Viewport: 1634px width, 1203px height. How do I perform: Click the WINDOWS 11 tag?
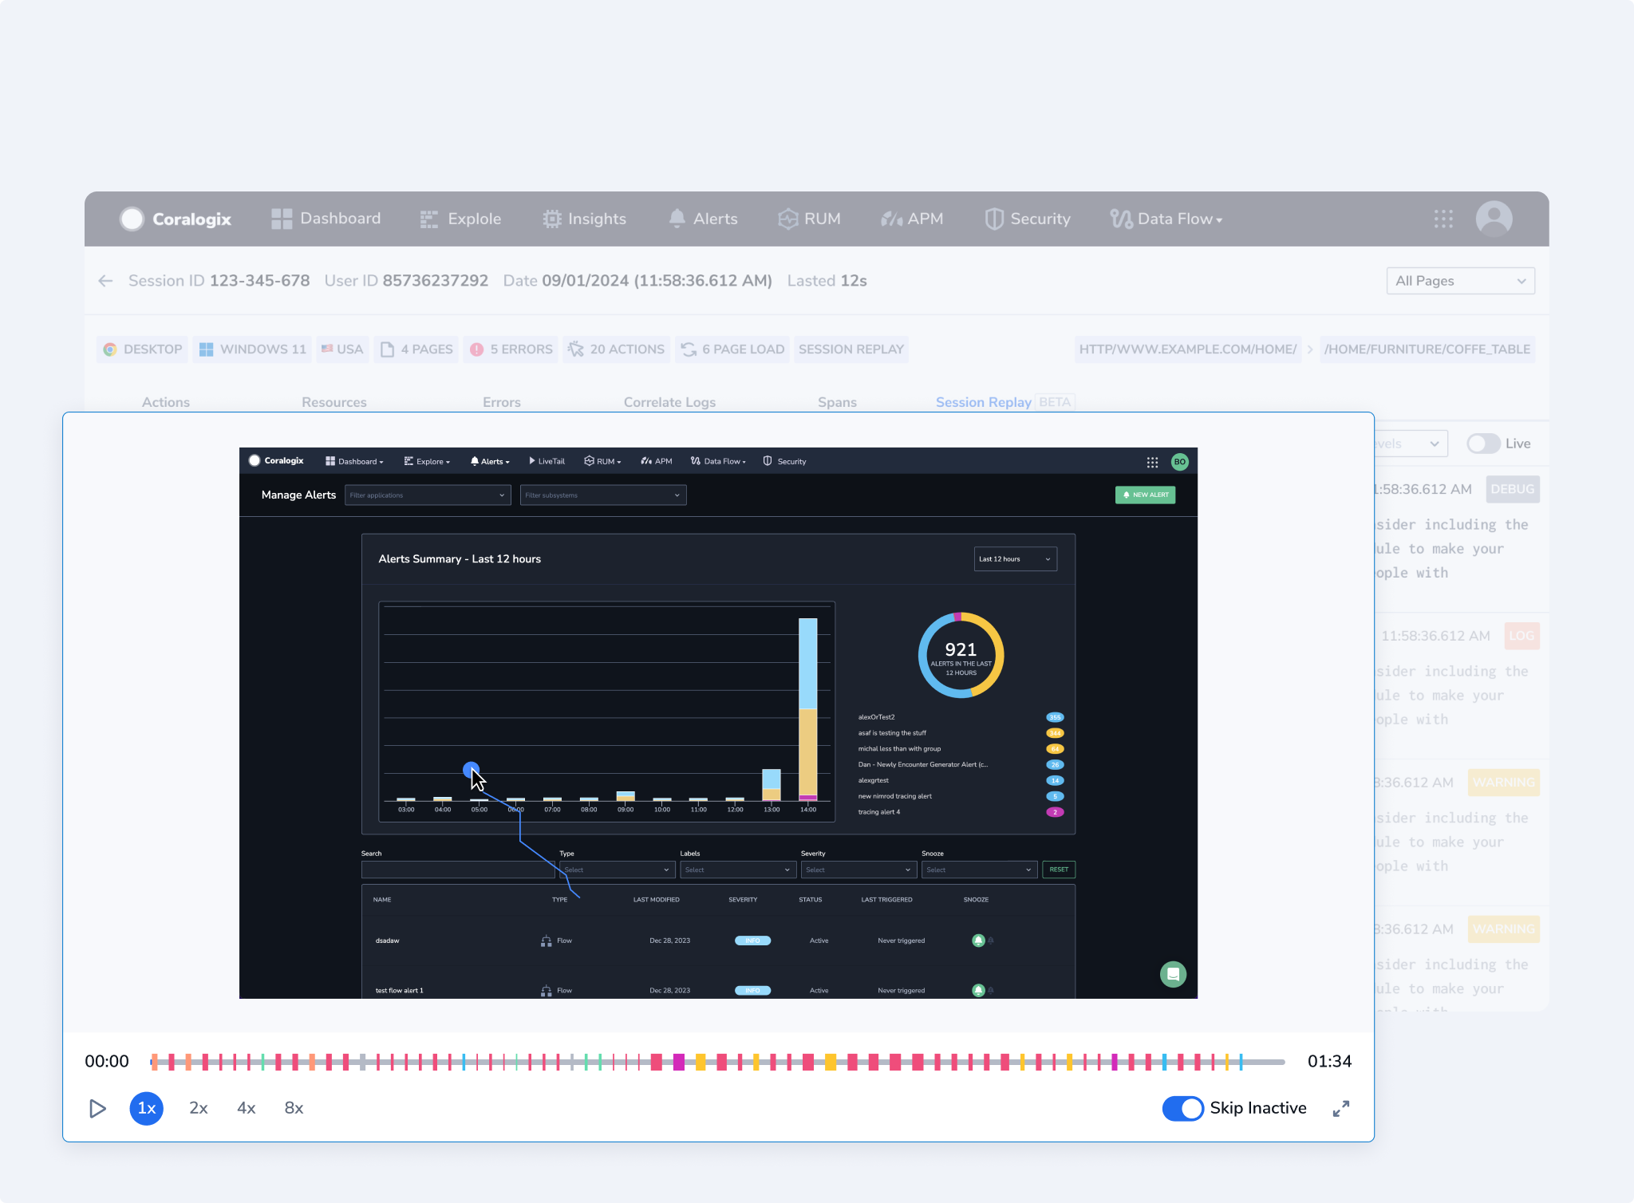point(252,349)
